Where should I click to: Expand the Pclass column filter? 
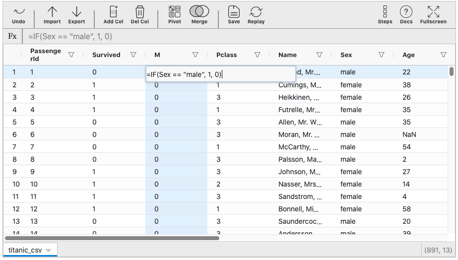pos(258,55)
